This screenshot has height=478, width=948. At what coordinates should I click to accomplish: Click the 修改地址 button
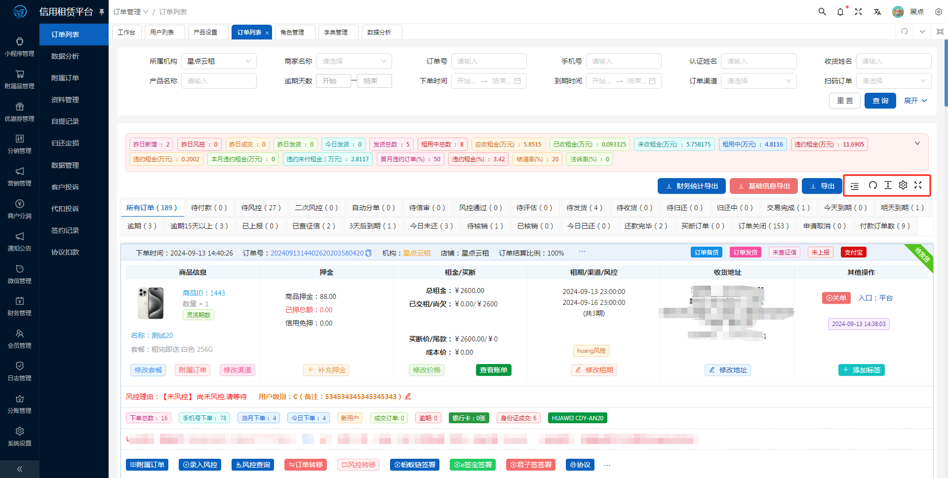point(728,370)
